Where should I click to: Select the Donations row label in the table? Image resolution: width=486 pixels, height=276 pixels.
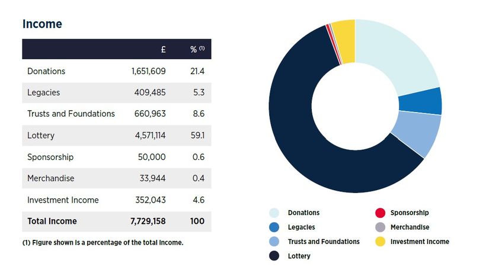pos(46,71)
